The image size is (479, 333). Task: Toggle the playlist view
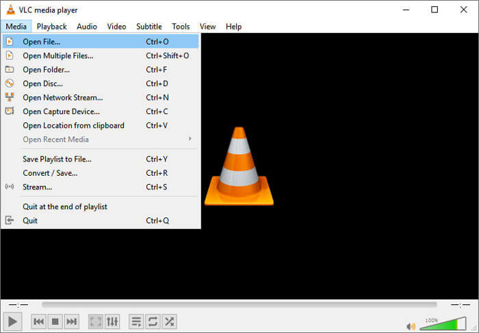coord(136,321)
